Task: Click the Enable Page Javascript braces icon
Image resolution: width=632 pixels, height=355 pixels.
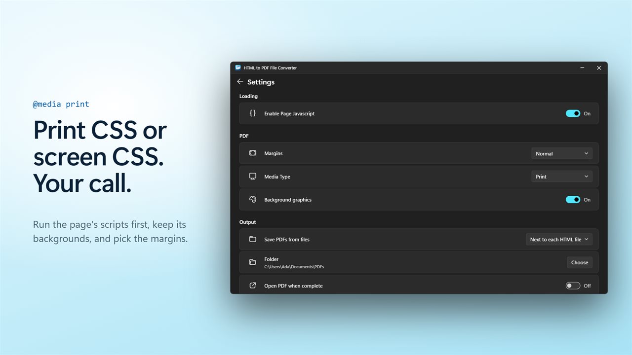Action: [253, 113]
